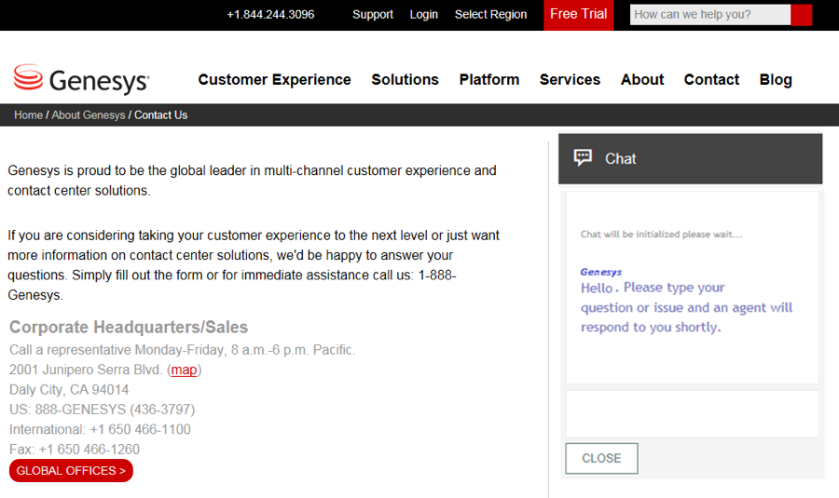Screen dimensions: 839x498
Task: Click the chat bubble icon
Action: pyautogui.click(x=583, y=158)
